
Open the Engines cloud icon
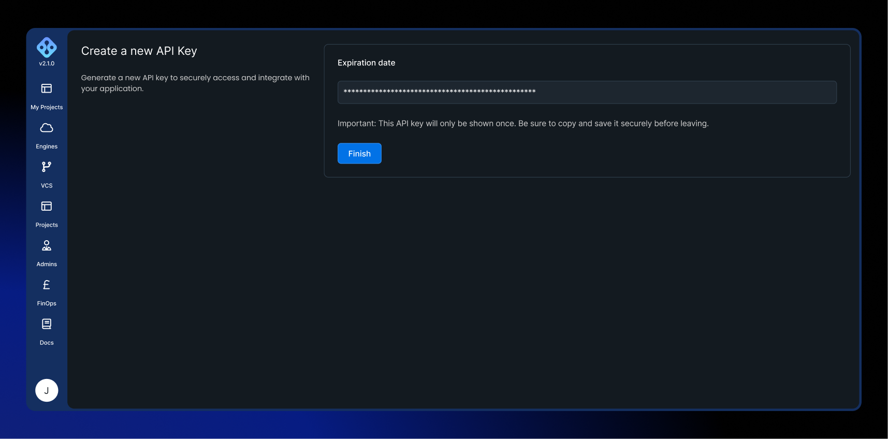point(47,128)
